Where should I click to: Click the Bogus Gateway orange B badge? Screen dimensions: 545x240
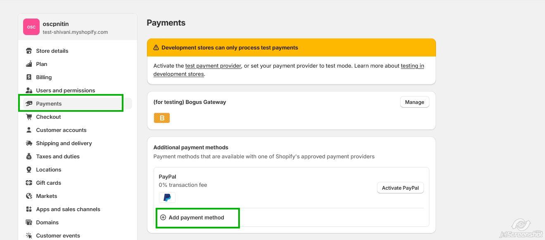[162, 118]
